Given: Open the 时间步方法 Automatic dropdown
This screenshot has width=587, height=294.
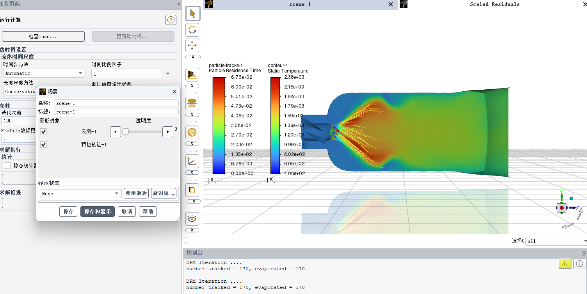Looking at the screenshot, I should coord(44,73).
